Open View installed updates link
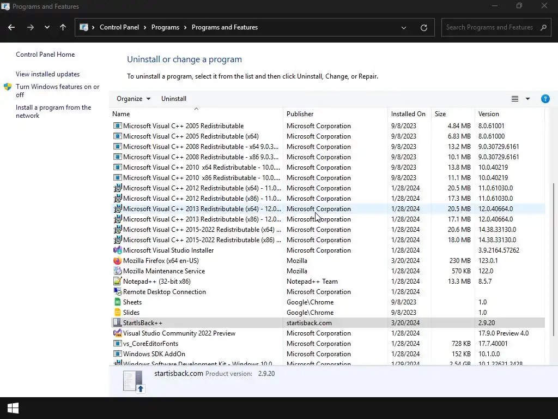The width and height of the screenshot is (558, 419). [48, 74]
